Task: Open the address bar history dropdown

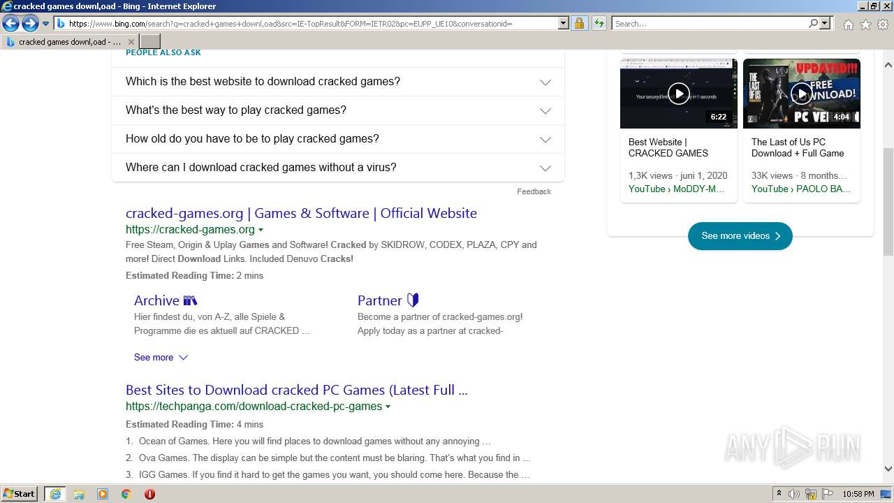Action: click(x=564, y=24)
